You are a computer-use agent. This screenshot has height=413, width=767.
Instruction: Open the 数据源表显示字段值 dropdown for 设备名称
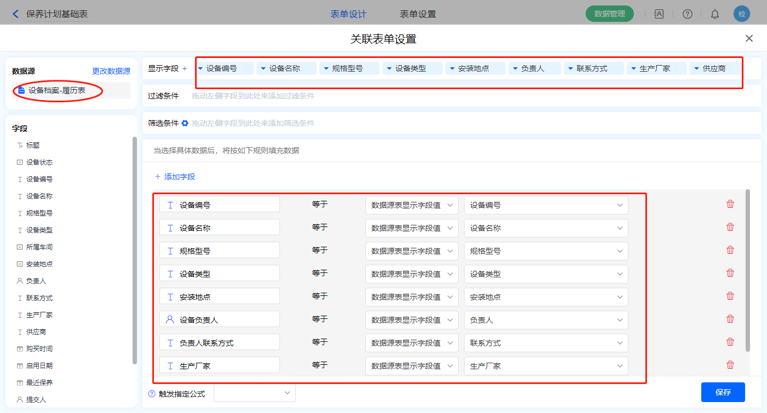[x=411, y=228]
